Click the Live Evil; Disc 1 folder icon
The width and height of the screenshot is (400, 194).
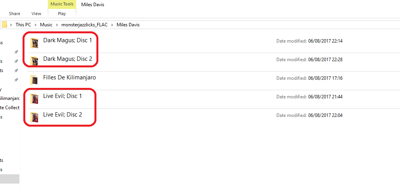[35, 98]
